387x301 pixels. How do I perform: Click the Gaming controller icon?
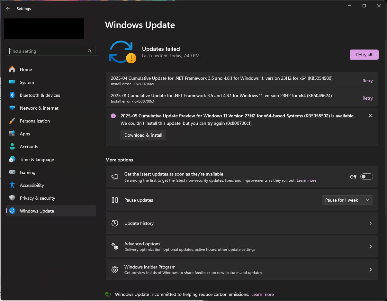[x=12, y=172]
